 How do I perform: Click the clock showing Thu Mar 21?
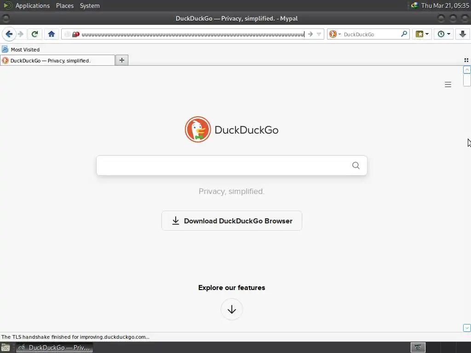pos(445,6)
